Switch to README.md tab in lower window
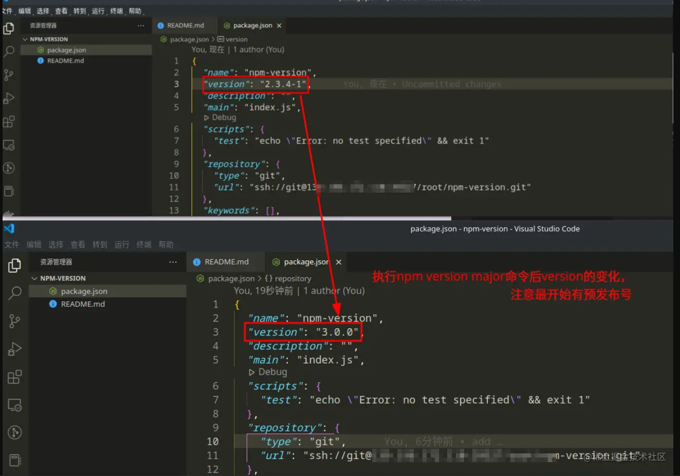The width and height of the screenshot is (680, 476). 226,262
